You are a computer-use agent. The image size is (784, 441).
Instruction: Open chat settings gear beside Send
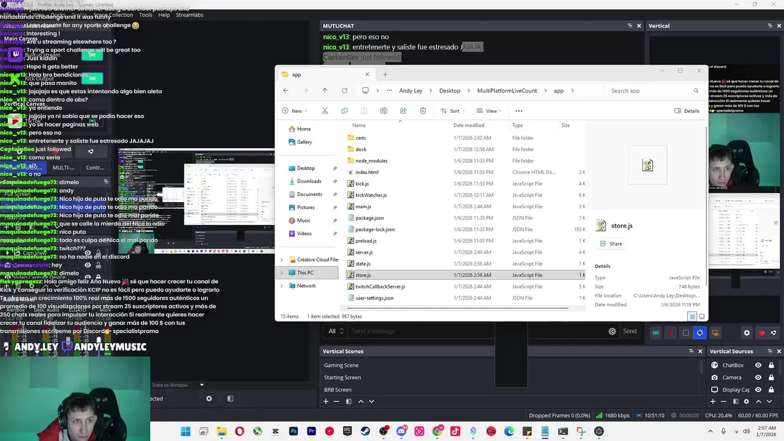[612, 331]
